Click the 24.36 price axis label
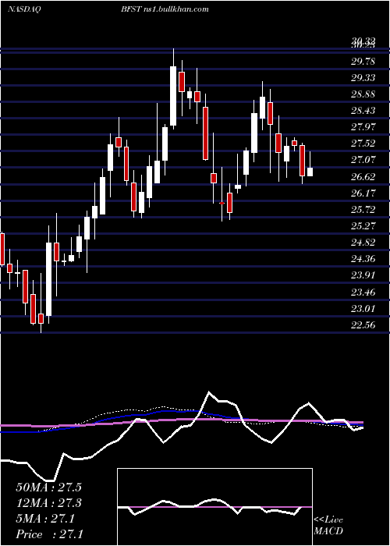The width and height of the screenshot is (390, 546). pyautogui.click(x=363, y=259)
